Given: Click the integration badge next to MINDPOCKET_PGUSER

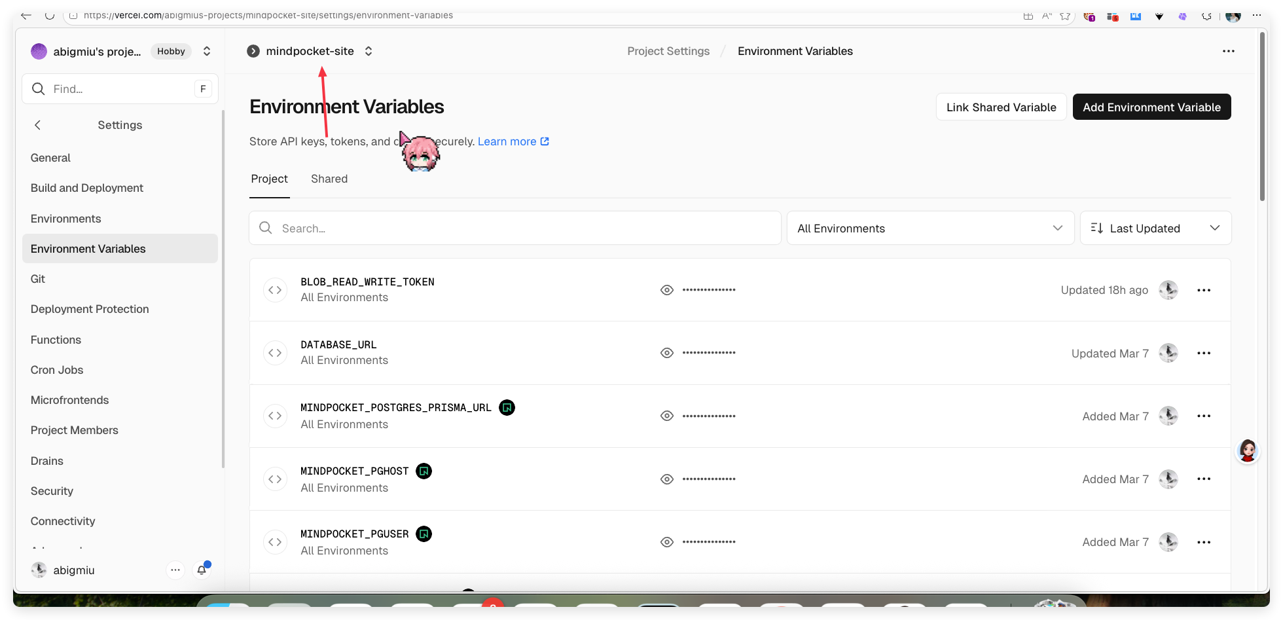Looking at the screenshot, I should [424, 534].
